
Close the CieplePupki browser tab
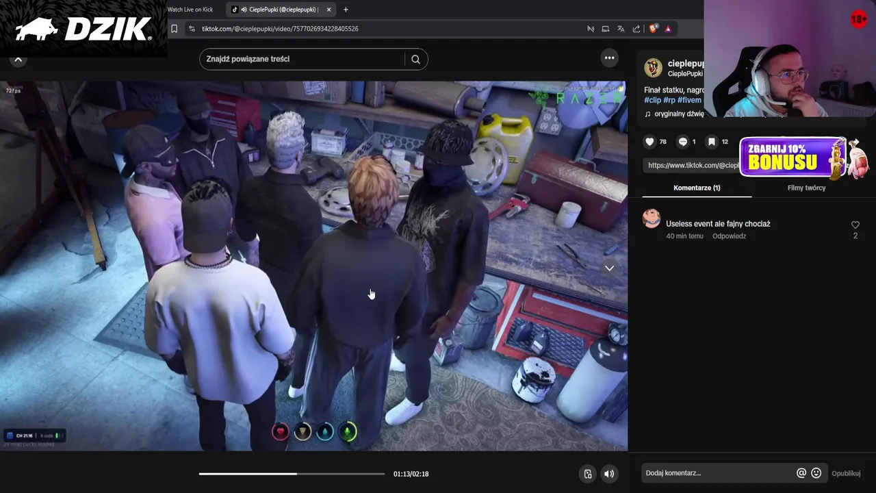[328, 10]
